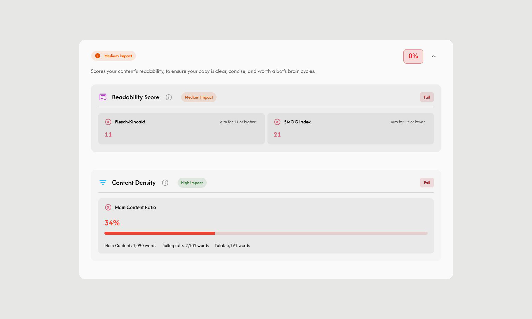This screenshot has width=532, height=319.
Task: Select the Flesch-Kincaid score value 11
Action: [x=108, y=135]
